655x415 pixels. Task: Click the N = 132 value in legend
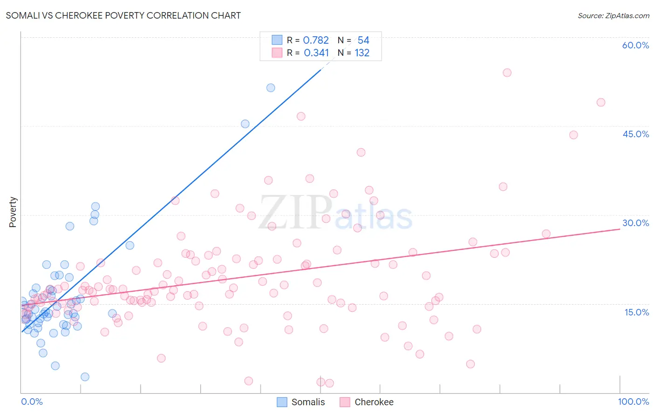click(354, 53)
